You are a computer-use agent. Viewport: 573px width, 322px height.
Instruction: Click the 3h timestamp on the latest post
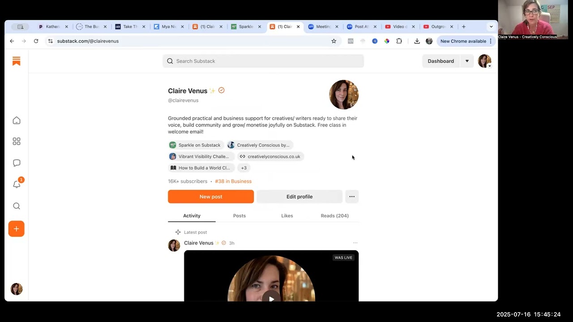(232, 243)
